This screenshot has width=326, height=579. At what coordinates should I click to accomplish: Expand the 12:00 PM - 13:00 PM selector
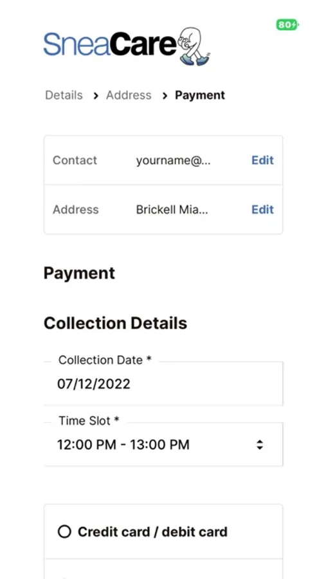coord(163,445)
